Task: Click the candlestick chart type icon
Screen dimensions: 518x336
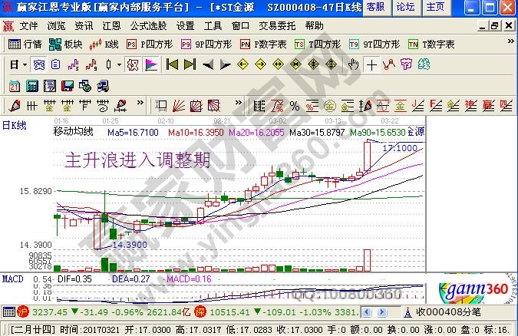Action: click(108, 64)
